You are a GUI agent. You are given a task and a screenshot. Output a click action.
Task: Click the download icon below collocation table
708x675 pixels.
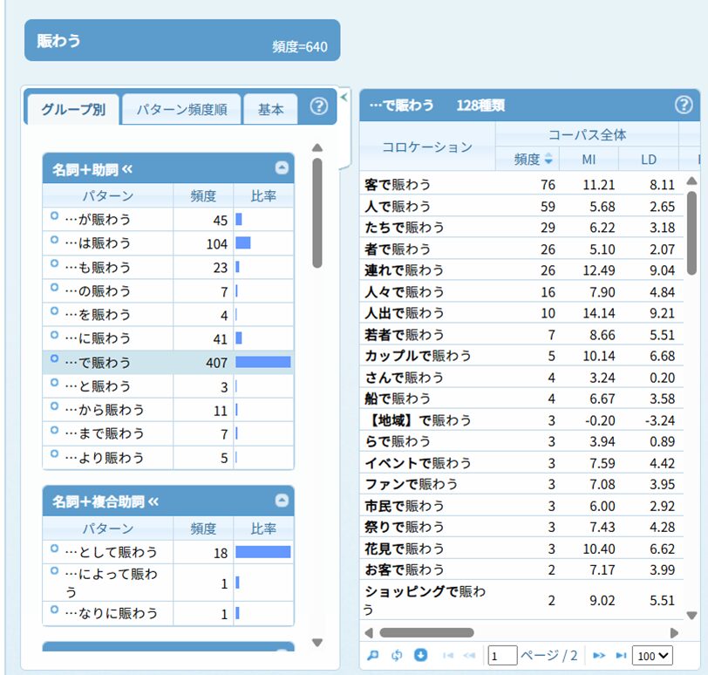tap(420, 655)
